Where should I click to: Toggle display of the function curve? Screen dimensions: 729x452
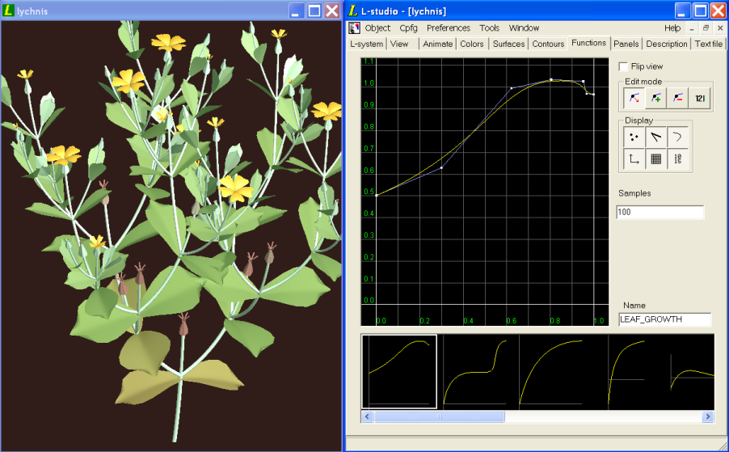(x=677, y=137)
